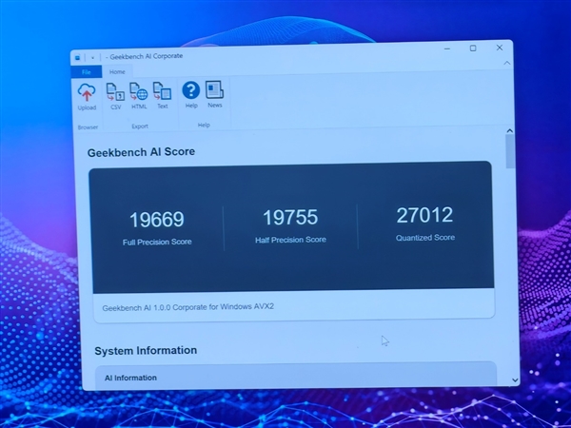Click the 19755 Half Precision Score
571x428 pixels.
tap(290, 217)
